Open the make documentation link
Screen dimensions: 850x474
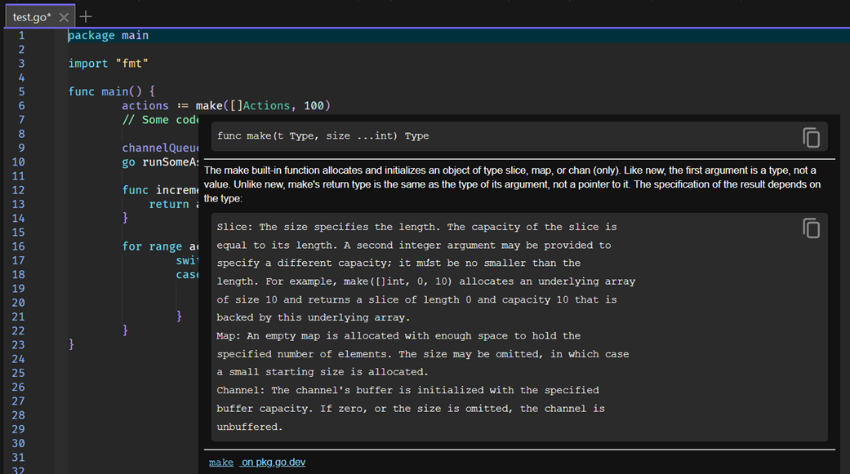[x=221, y=463]
